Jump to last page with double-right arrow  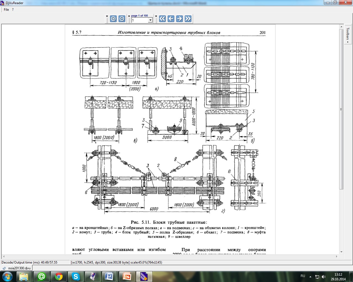point(188,18)
